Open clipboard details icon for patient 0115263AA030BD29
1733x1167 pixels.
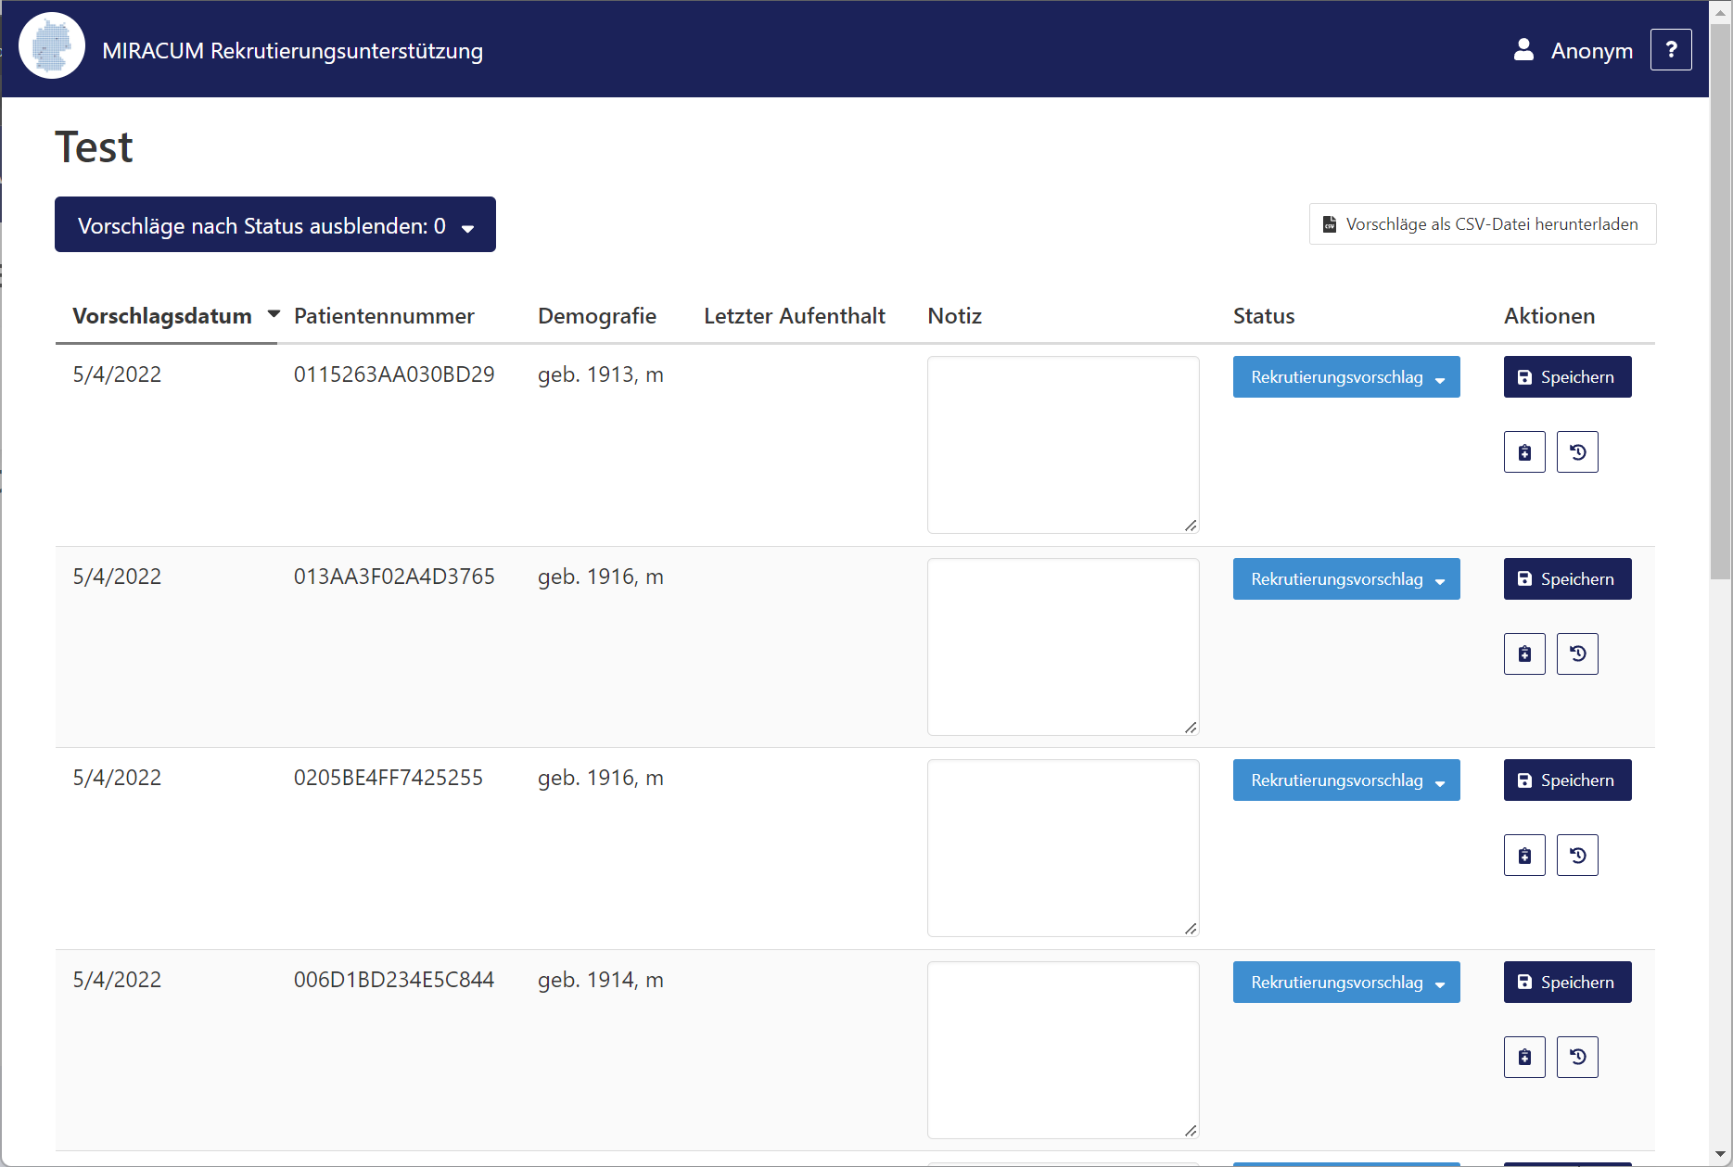pyautogui.click(x=1524, y=452)
